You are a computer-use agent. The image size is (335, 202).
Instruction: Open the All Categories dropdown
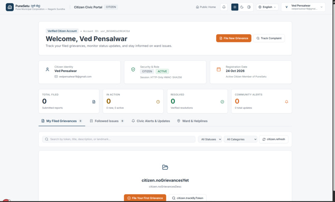tap(241, 139)
